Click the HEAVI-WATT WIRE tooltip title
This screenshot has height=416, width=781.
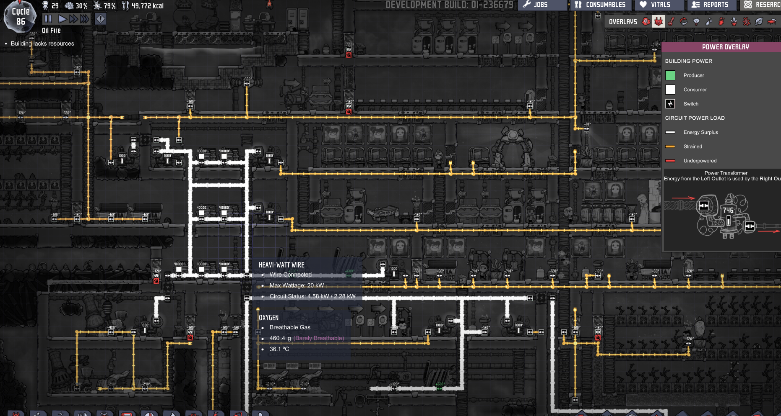click(x=281, y=265)
